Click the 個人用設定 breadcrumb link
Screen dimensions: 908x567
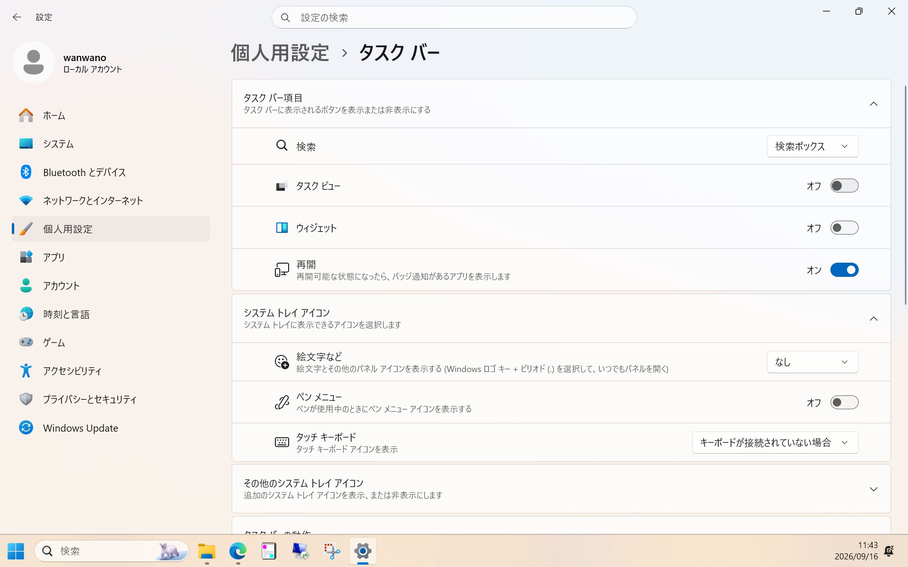coord(280,53)
